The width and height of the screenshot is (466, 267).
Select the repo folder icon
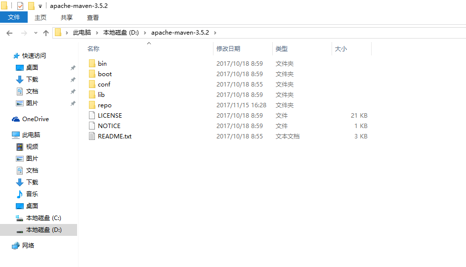pos(92,105)
